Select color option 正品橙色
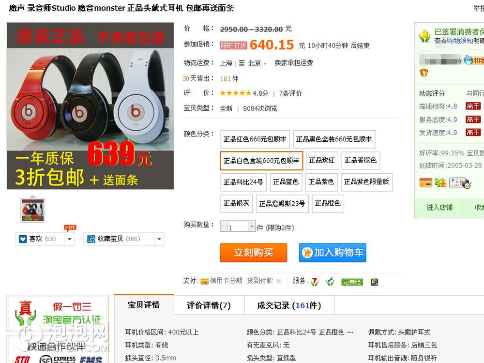This screenshot has width=484, height=363. coord(328,204)
